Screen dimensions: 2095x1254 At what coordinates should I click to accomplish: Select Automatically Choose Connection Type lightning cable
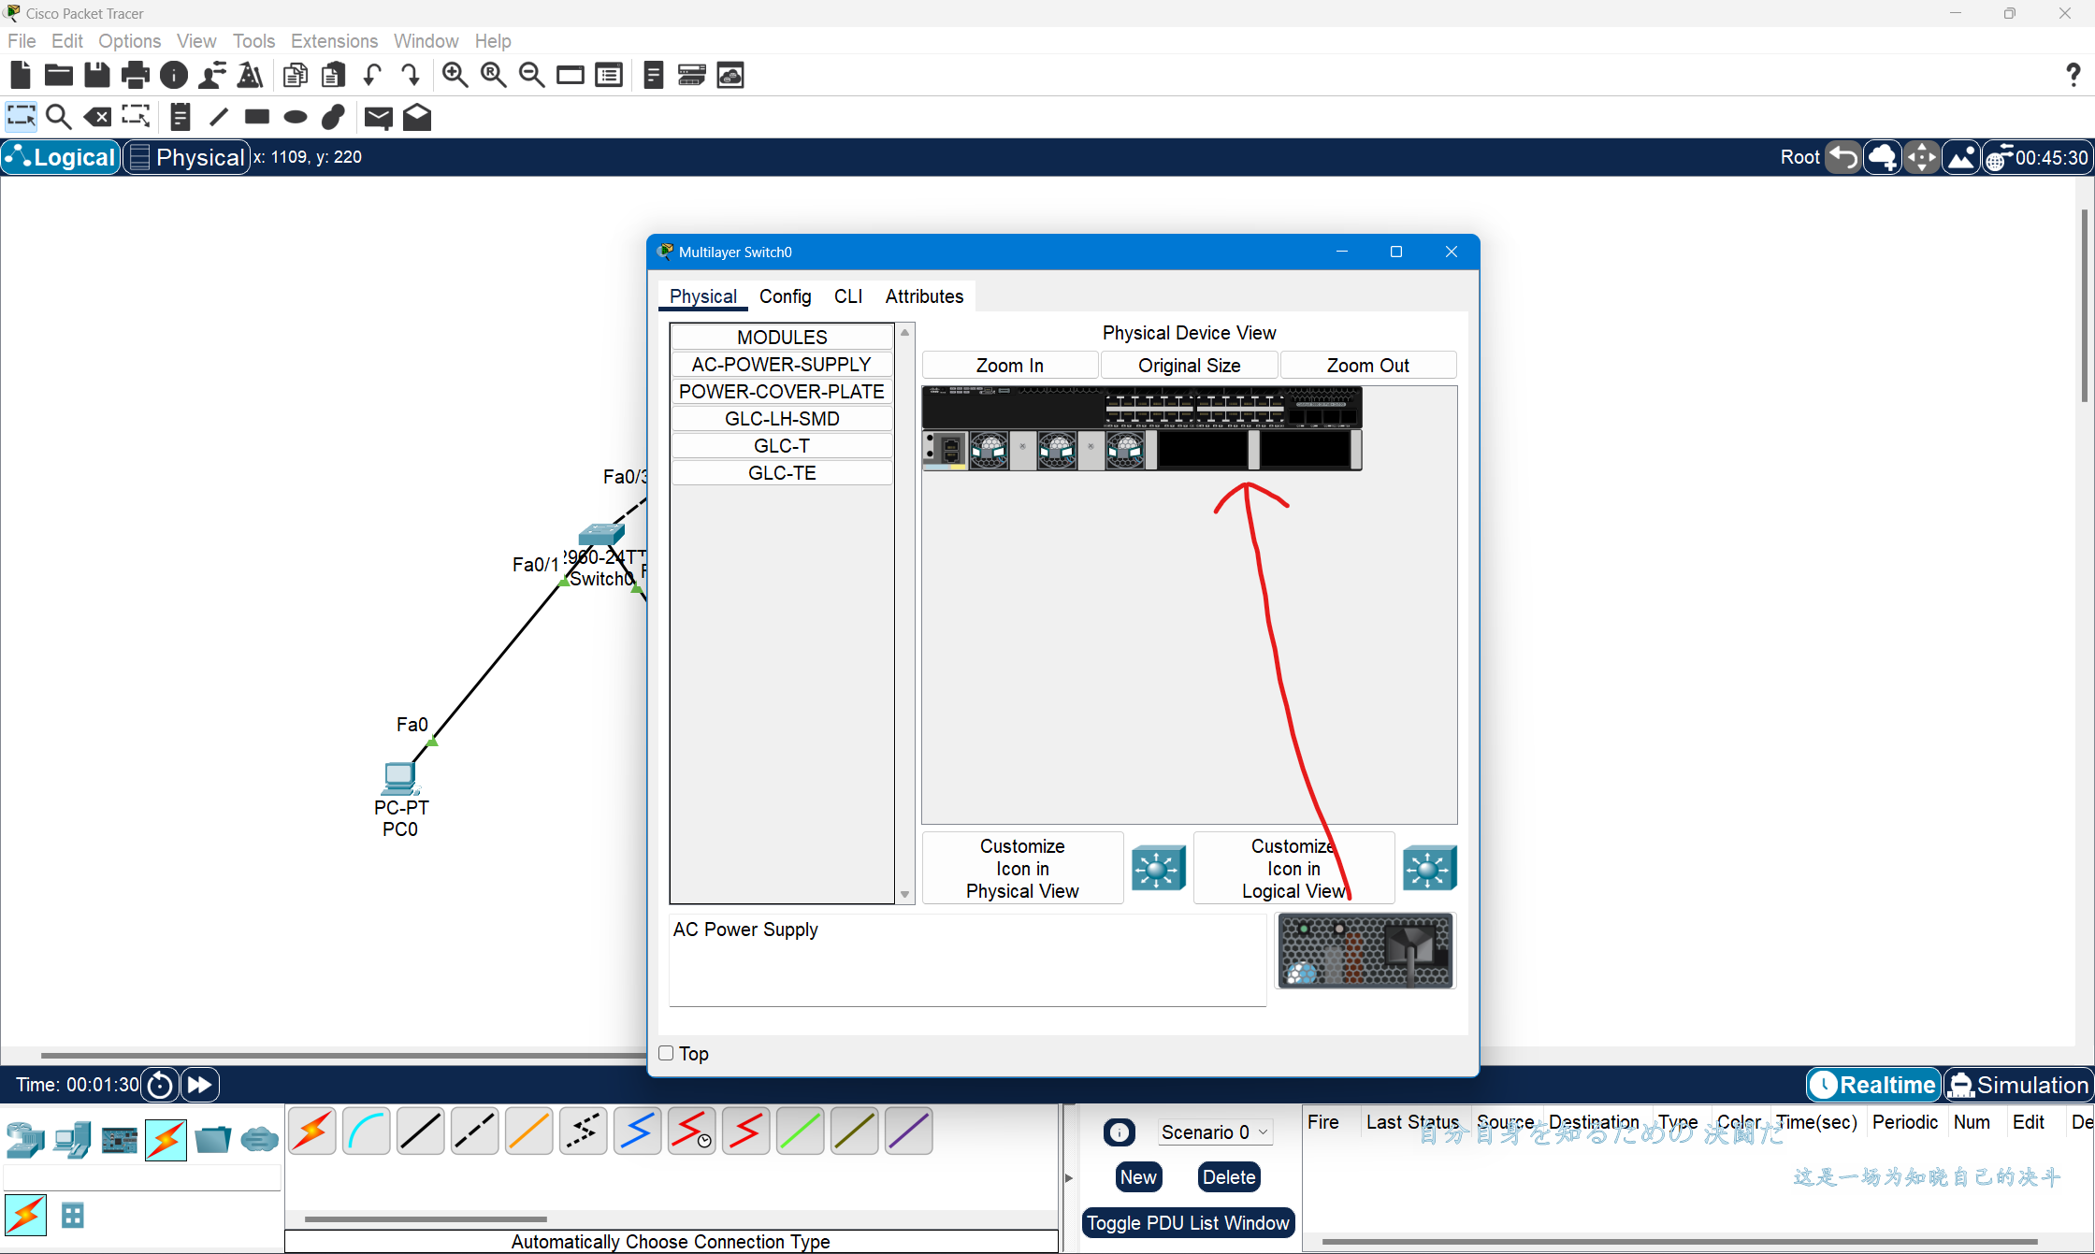point(312,1131)
